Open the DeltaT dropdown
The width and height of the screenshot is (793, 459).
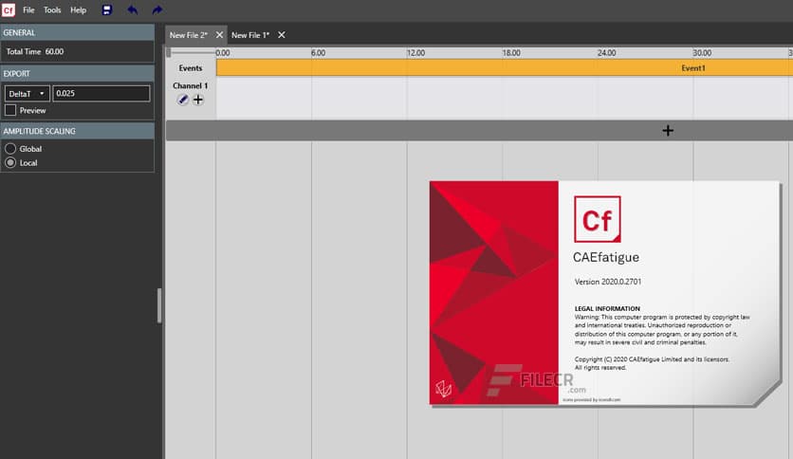28,94
